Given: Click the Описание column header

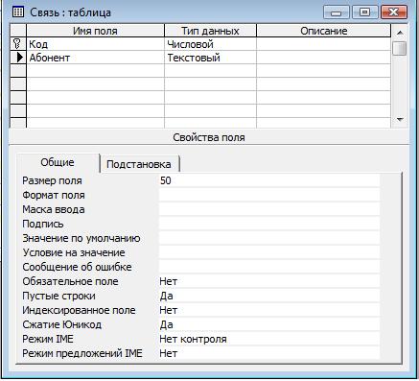Looking at the screenshot, I should [323, 31].
